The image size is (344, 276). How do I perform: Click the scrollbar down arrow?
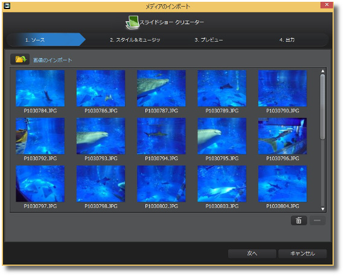click(x=322, y=209)
